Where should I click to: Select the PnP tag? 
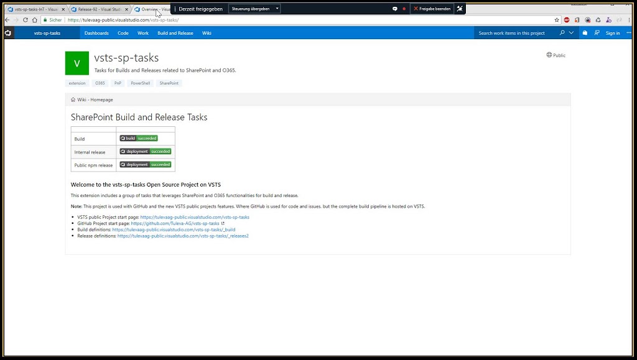point(118,83)
